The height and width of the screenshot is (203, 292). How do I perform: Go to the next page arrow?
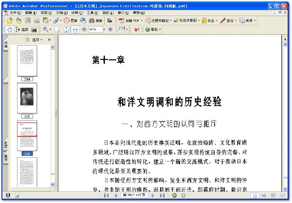pyautogui.click(x=153, y=195)
